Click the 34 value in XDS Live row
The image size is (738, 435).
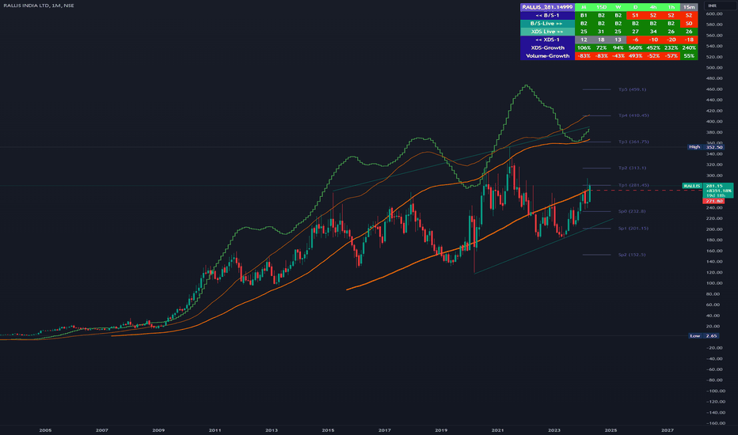click(x=653, y=32)
